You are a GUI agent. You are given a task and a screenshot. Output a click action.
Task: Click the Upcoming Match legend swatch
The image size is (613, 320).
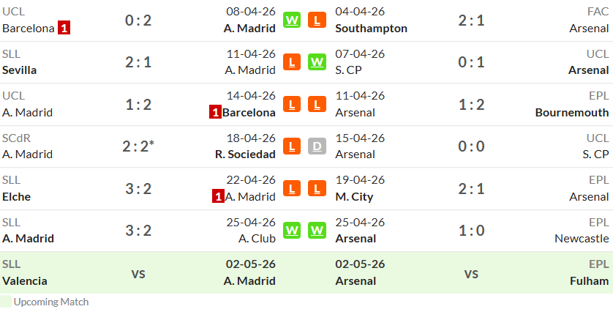pyautogui.click(x=5, y=302)
